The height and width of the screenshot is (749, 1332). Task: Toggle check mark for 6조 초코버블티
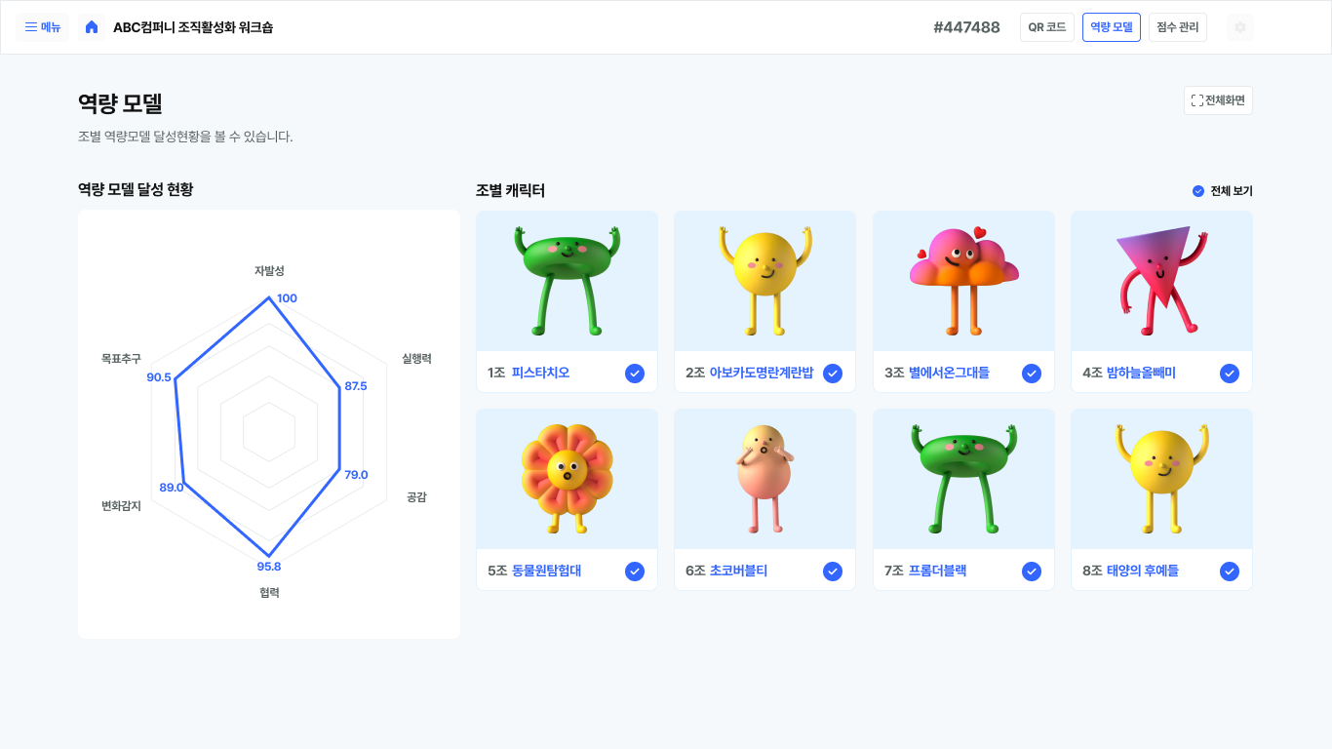pyautogui.click(x=833, y=572)
